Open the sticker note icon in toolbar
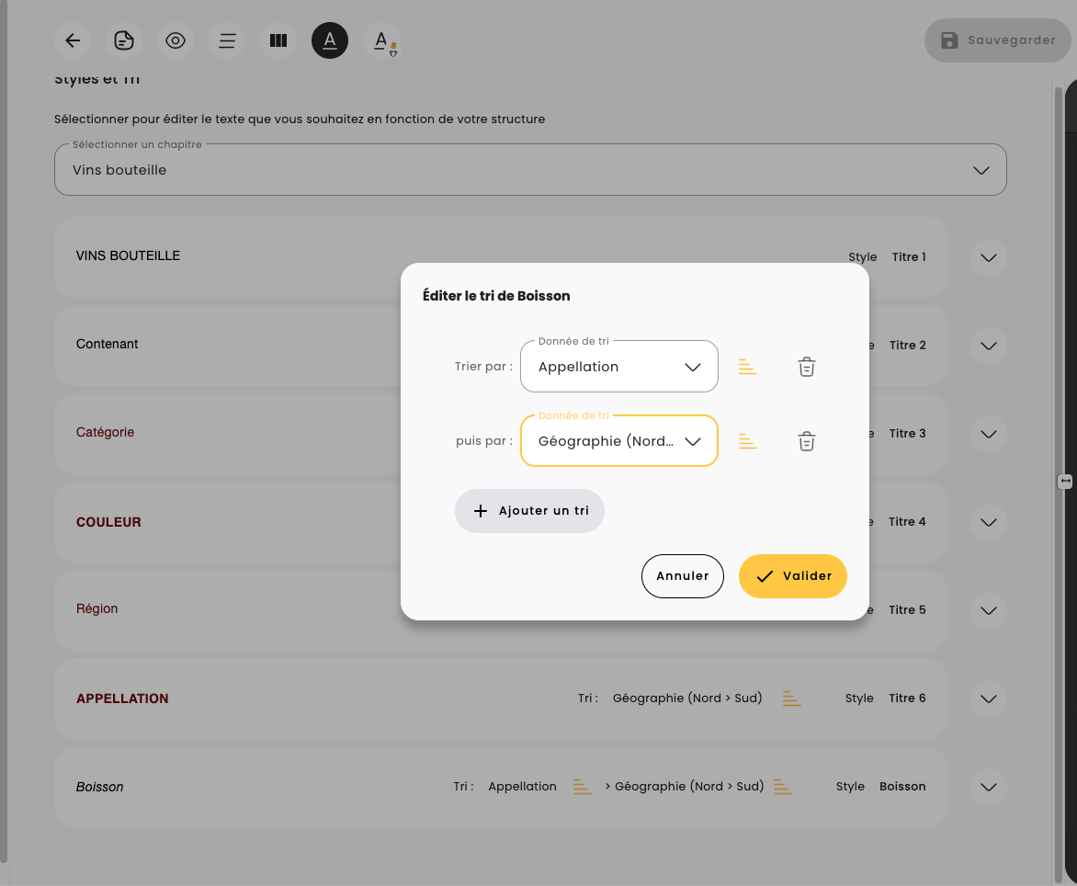The height and width of the screenshot is (886, 1077). click(124, 40)
